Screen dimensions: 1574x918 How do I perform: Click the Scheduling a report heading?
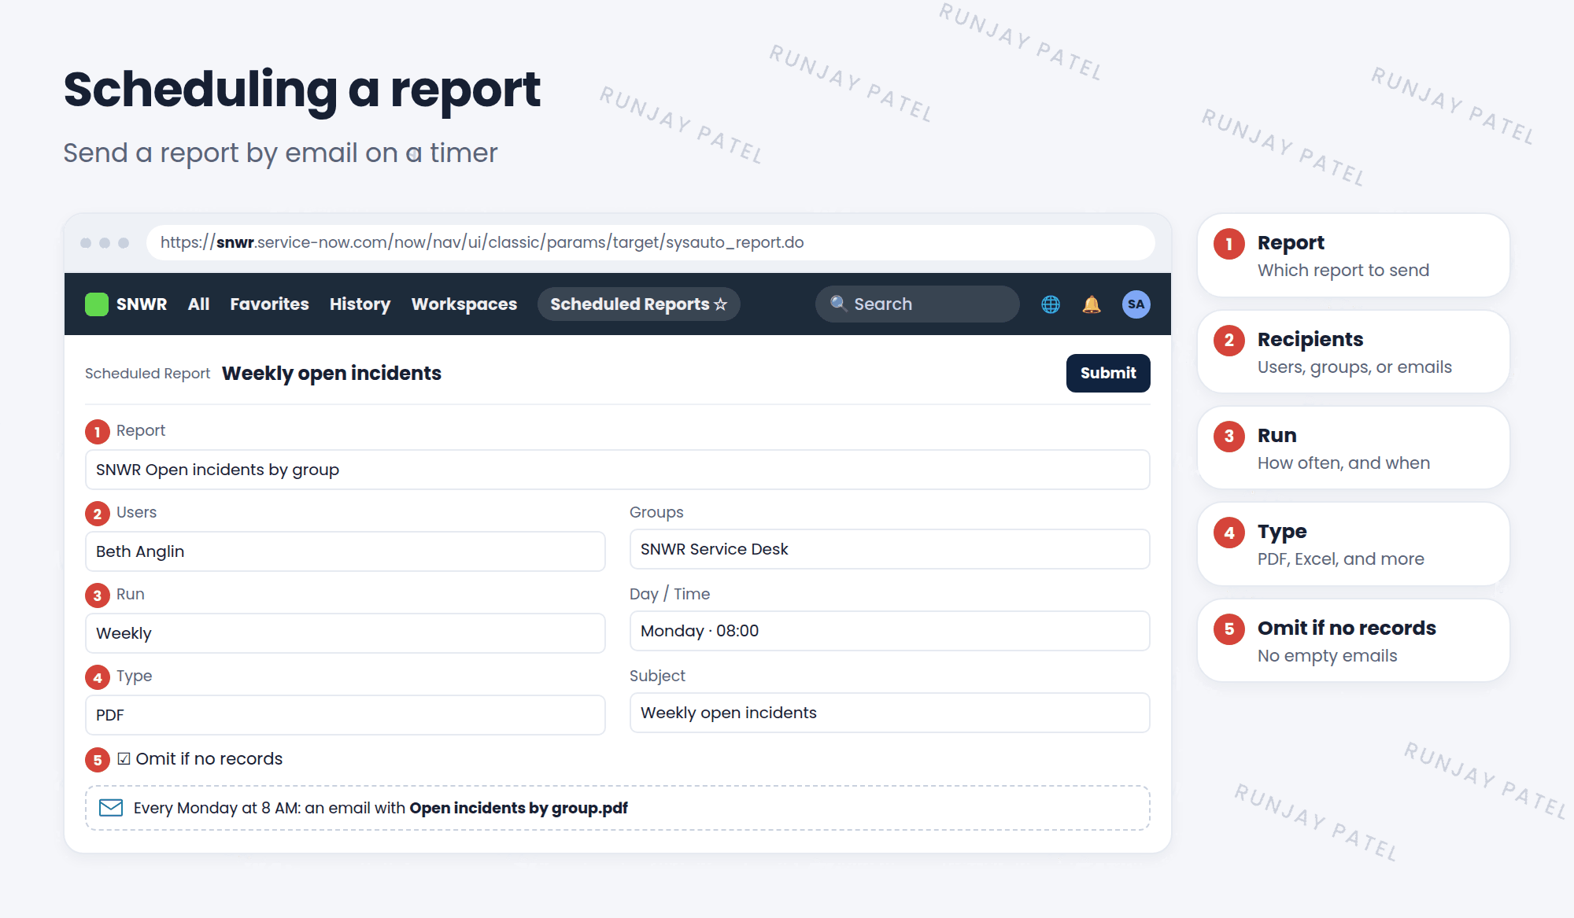[x=301, y=90]
